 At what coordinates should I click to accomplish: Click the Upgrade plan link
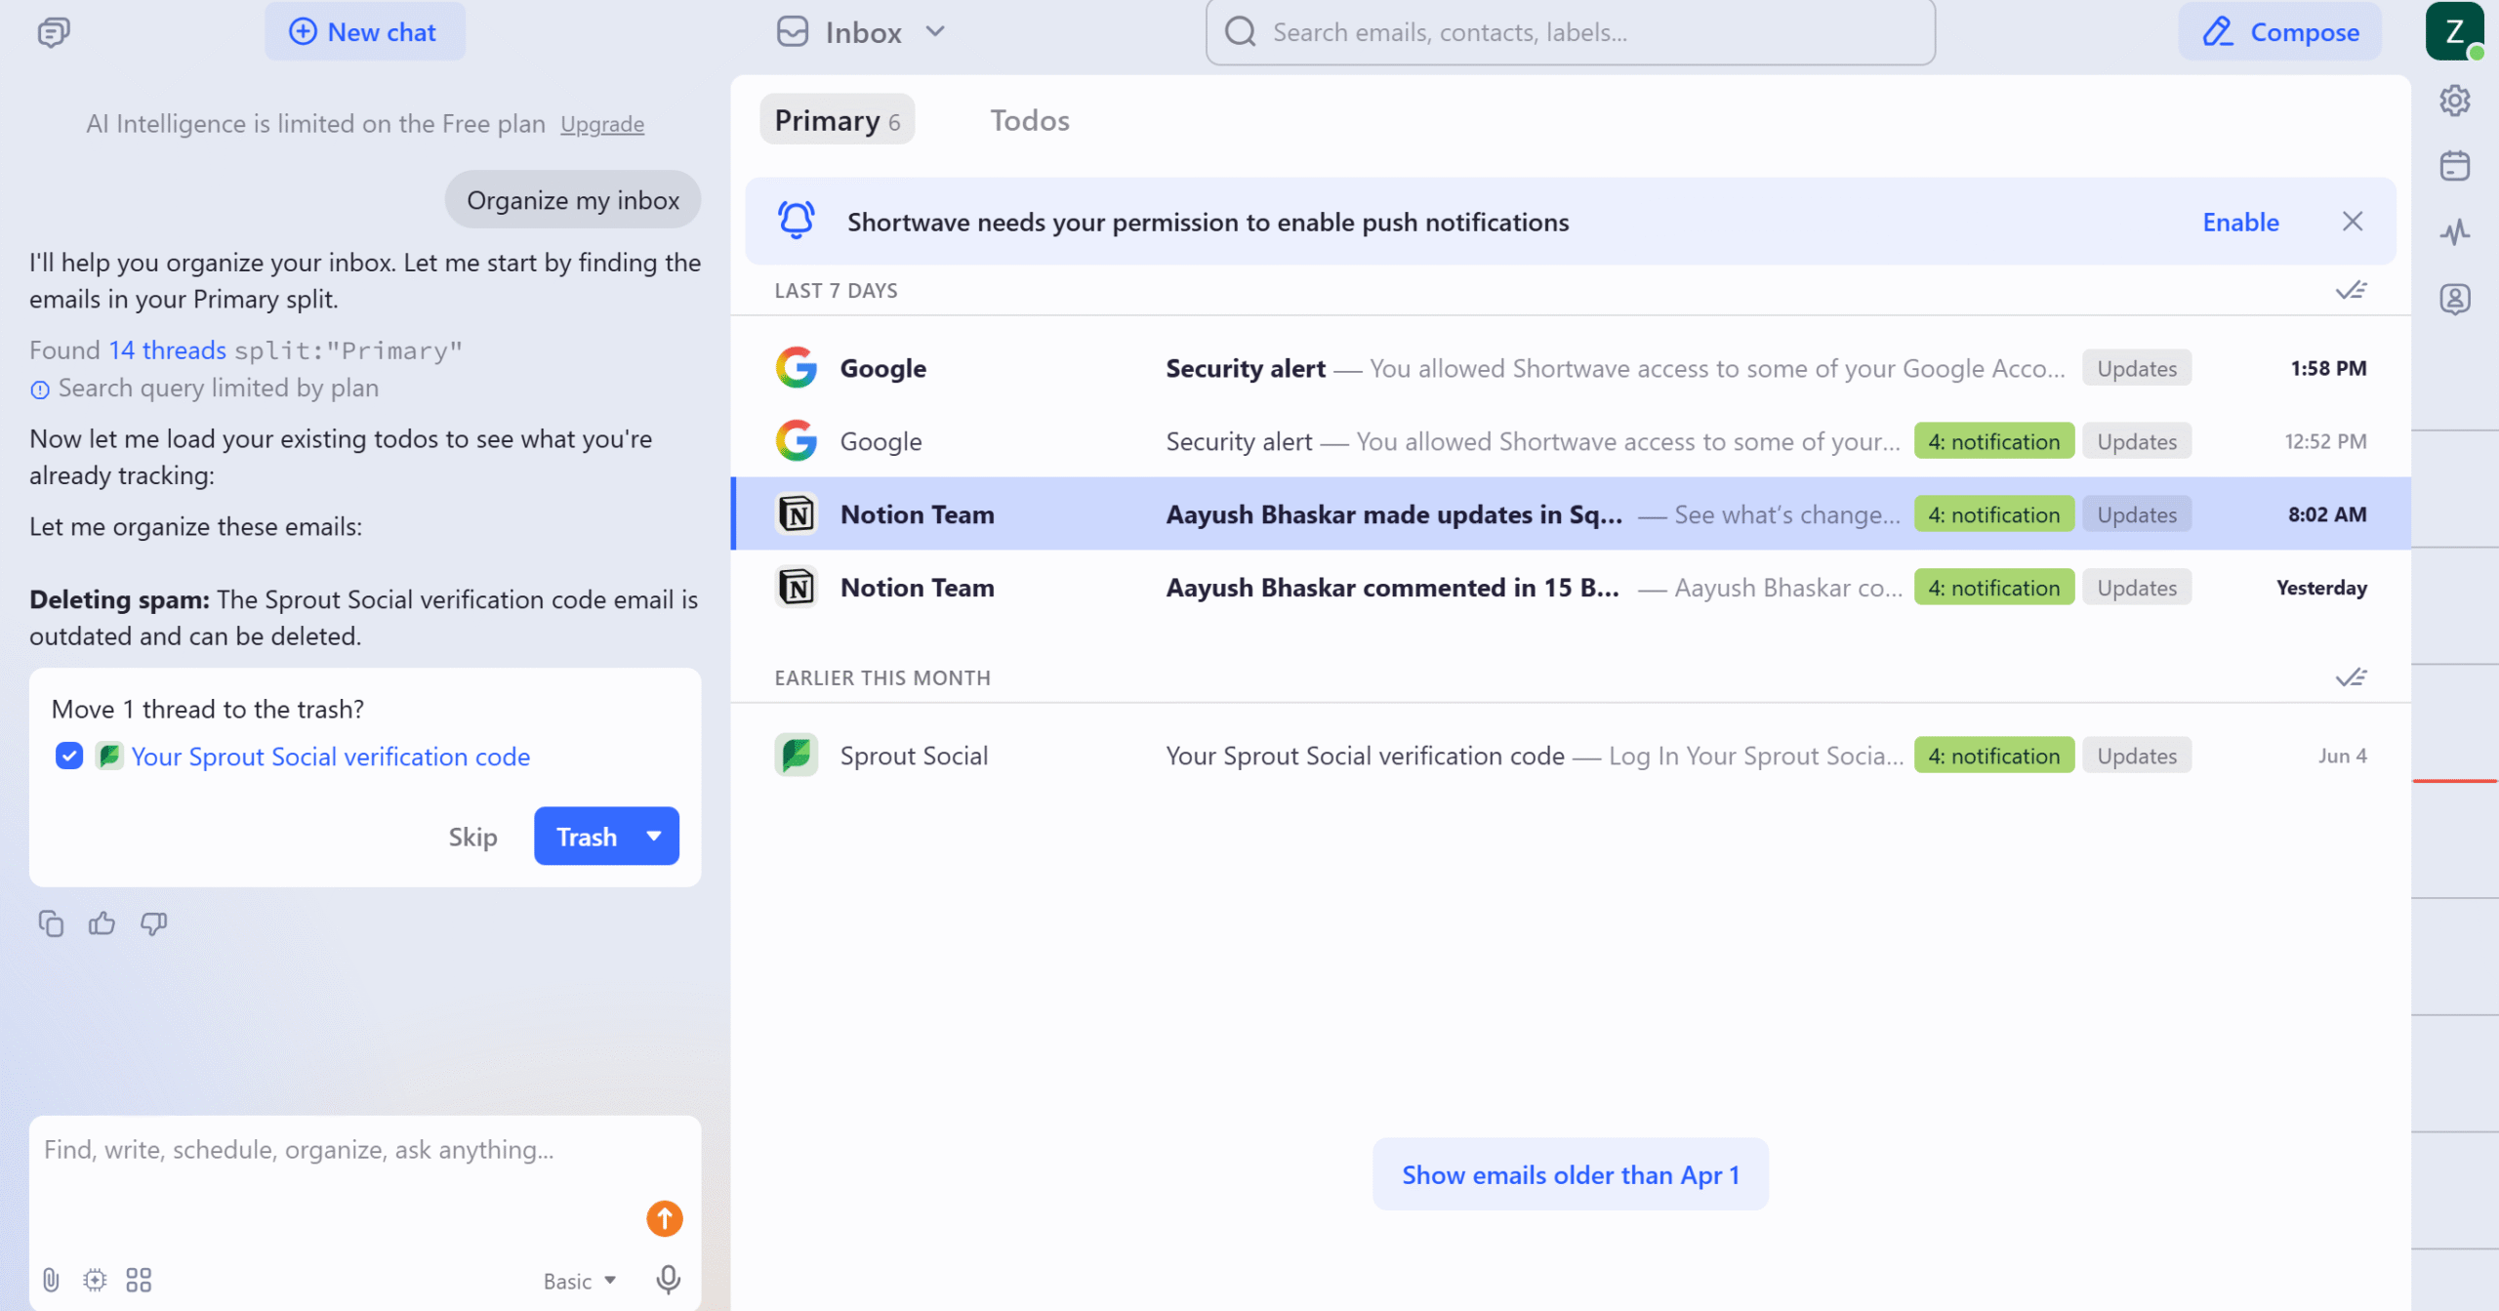[x=602, y=124]
